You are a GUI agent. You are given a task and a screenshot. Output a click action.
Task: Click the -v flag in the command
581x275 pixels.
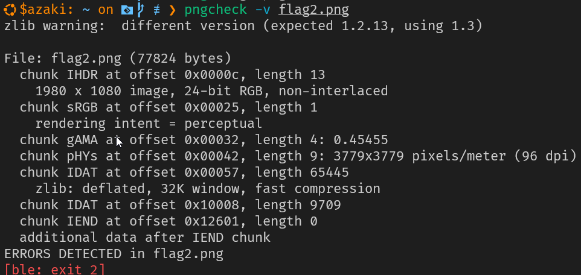(x=263, y=10)
